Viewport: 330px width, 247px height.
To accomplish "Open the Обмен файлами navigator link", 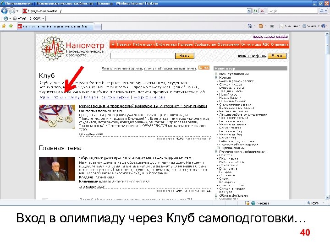I will (x=233, y=195).
